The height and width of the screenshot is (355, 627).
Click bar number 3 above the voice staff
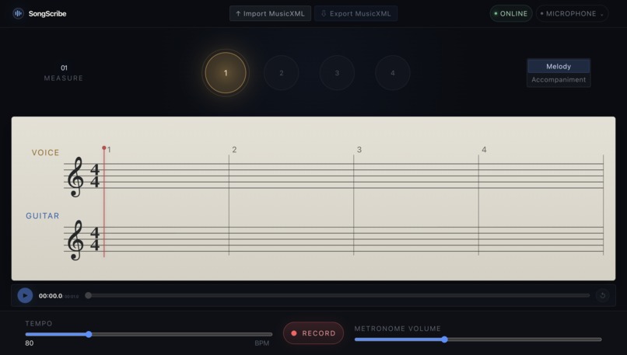(x=359, y=150)
